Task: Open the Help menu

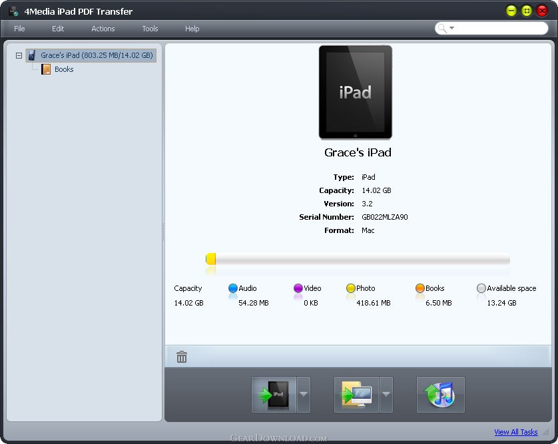Action: (x=192, y=29)
